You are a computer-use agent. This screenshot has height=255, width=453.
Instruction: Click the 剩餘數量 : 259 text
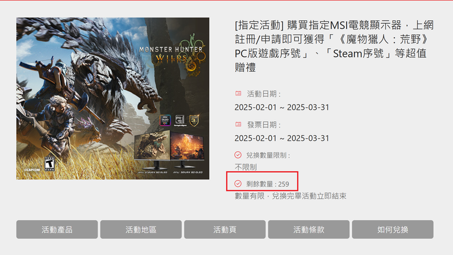coord(268,184)
